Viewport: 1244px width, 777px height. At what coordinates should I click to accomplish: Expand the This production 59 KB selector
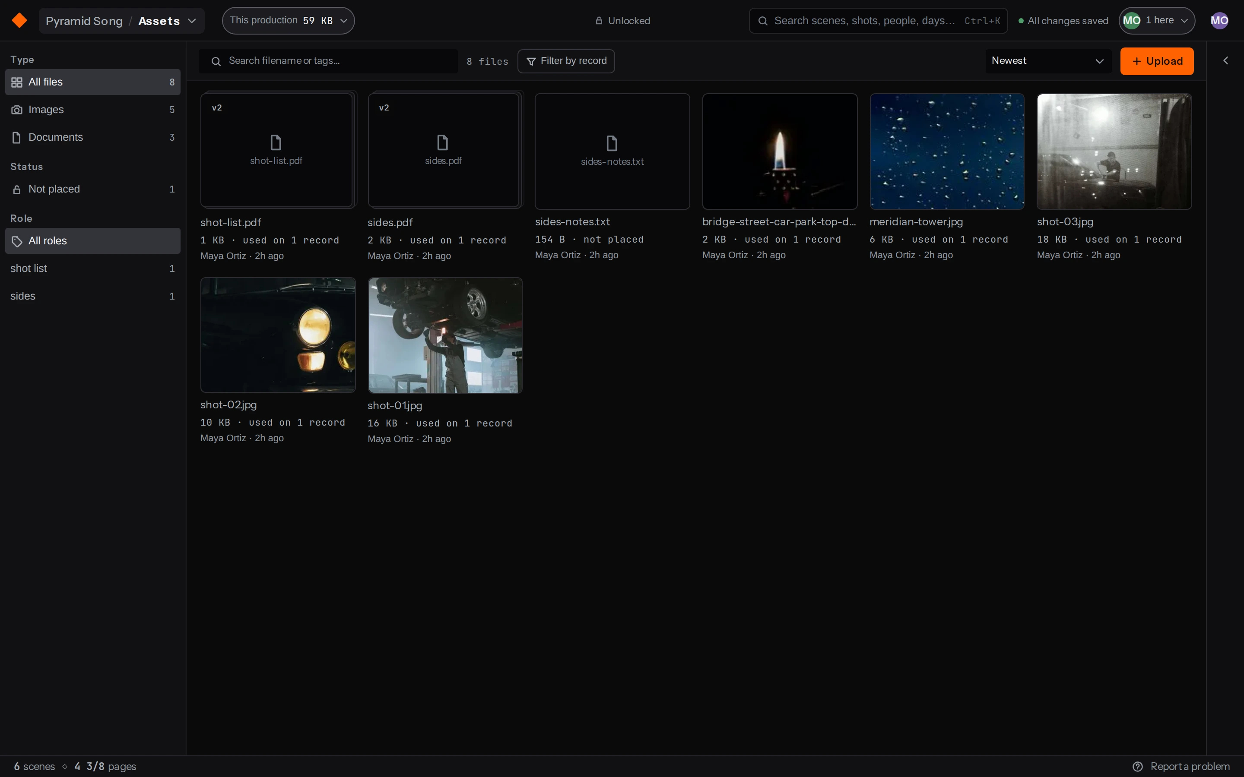[289, 21]
